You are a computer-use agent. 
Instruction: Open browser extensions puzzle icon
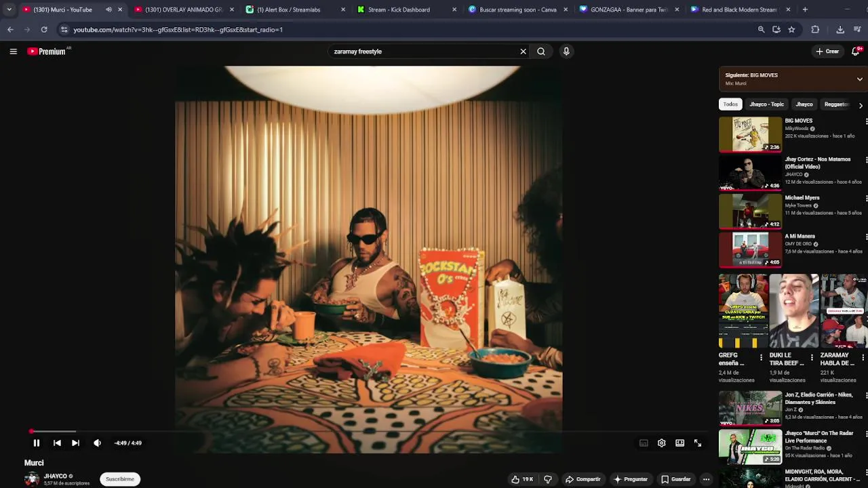coord(815,30)
